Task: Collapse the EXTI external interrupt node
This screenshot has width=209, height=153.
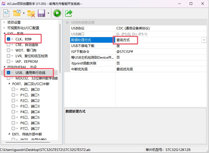Action: tap(9, 134)
